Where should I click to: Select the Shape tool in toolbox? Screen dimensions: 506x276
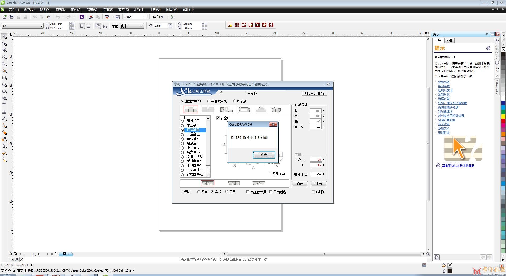tap(4, 43)
